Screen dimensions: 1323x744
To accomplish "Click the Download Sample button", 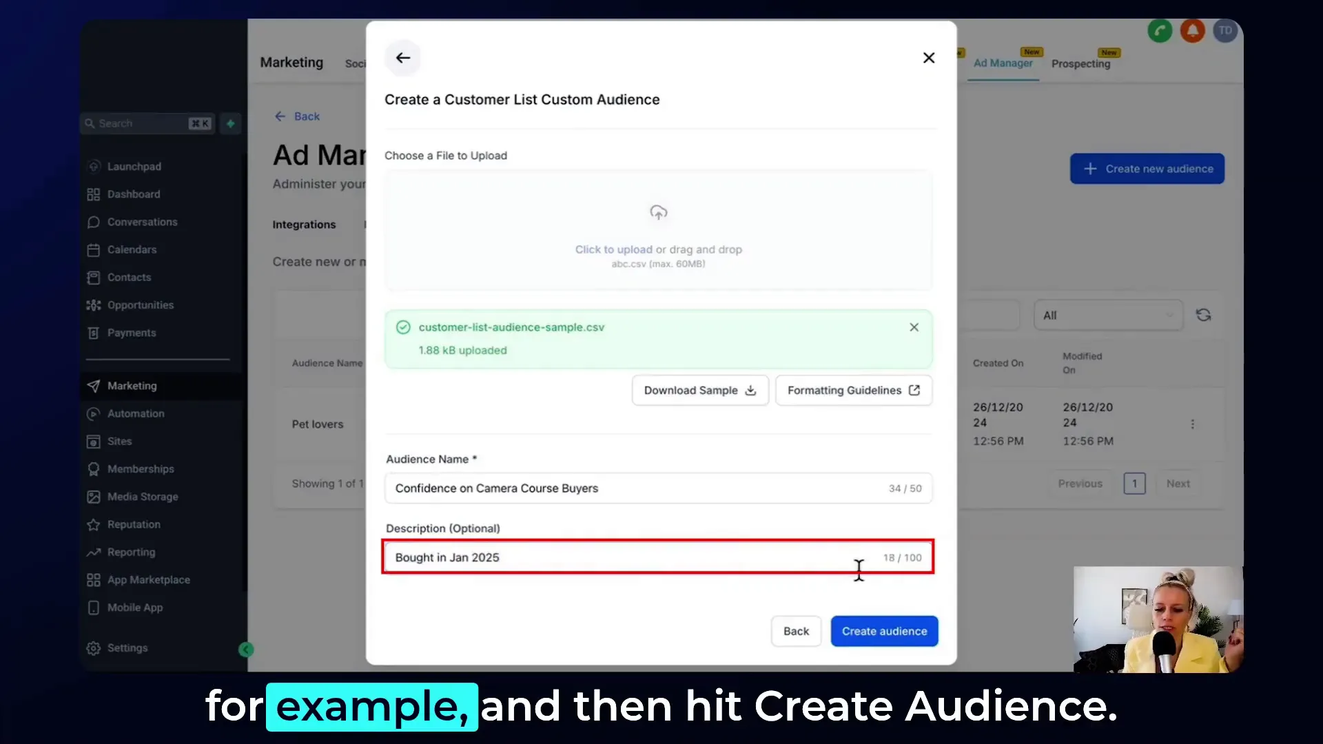I will (x=699, y=390).
